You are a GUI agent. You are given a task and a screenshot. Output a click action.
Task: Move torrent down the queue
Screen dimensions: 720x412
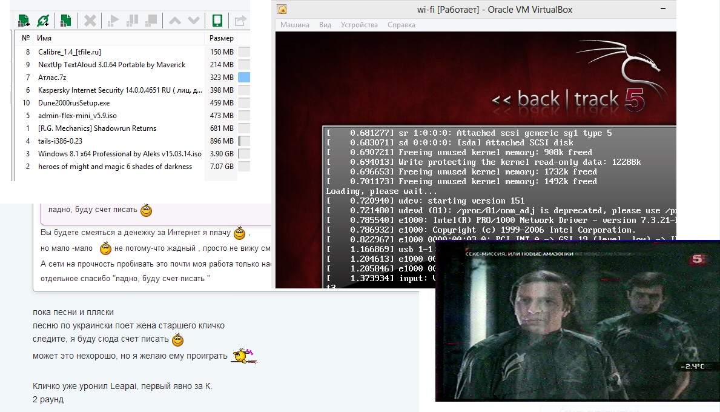click(x=194, y=20)
